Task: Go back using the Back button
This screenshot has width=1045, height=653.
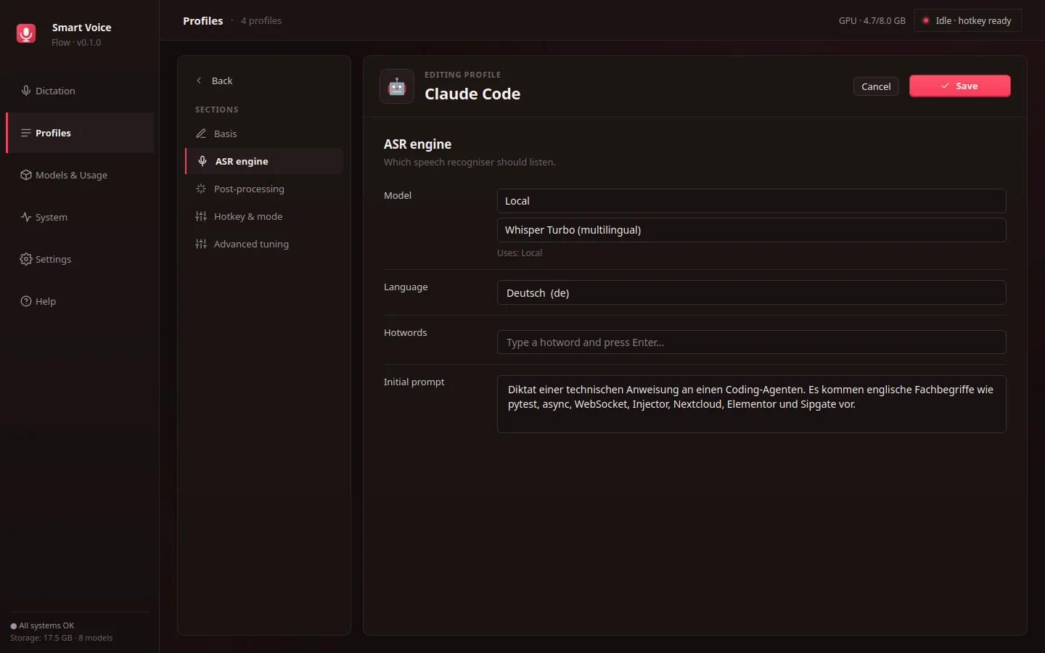Action: (215, 81)
